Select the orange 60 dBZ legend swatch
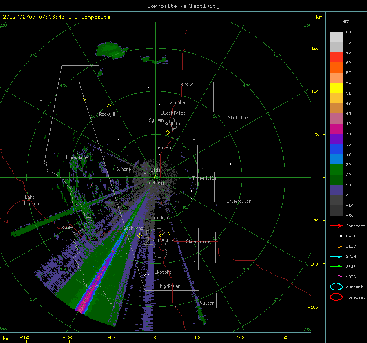 coord(336,67)
